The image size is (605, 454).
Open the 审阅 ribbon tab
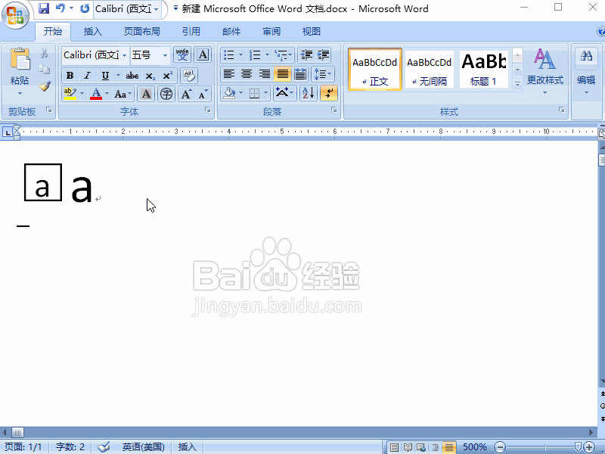coord(271,31)
